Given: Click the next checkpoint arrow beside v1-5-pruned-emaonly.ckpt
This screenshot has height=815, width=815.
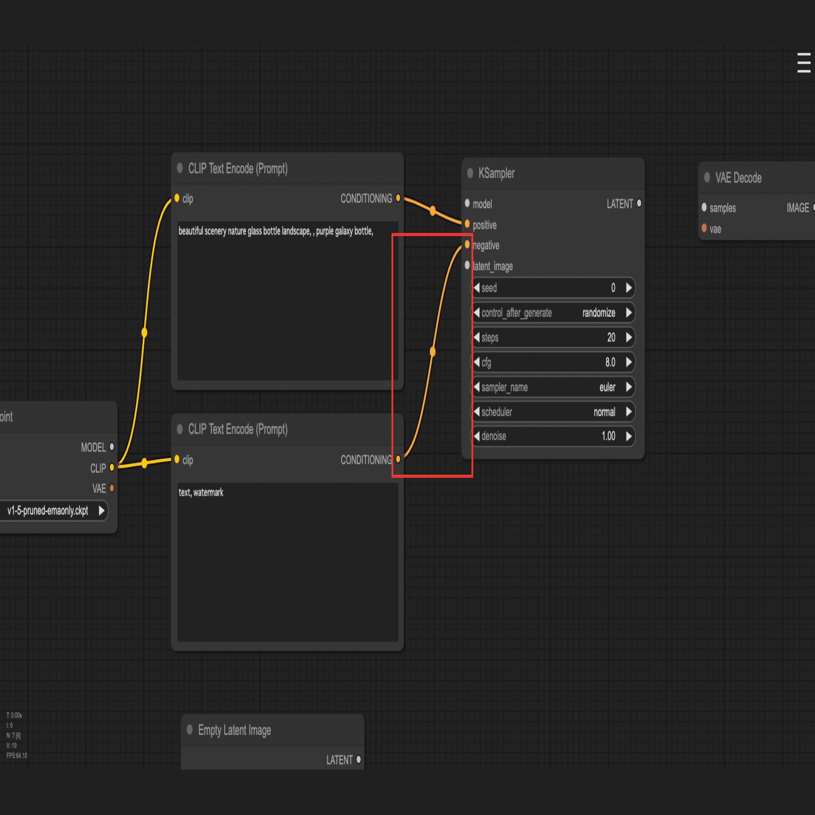Looking at the screenshot, I should click(x=101, y=511).
